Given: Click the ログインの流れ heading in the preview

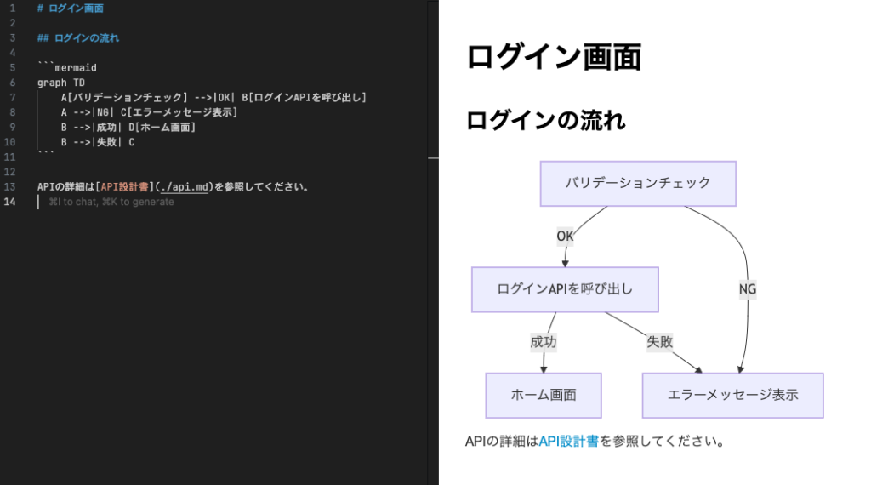Looking at the screenshot, I should 545,121.
